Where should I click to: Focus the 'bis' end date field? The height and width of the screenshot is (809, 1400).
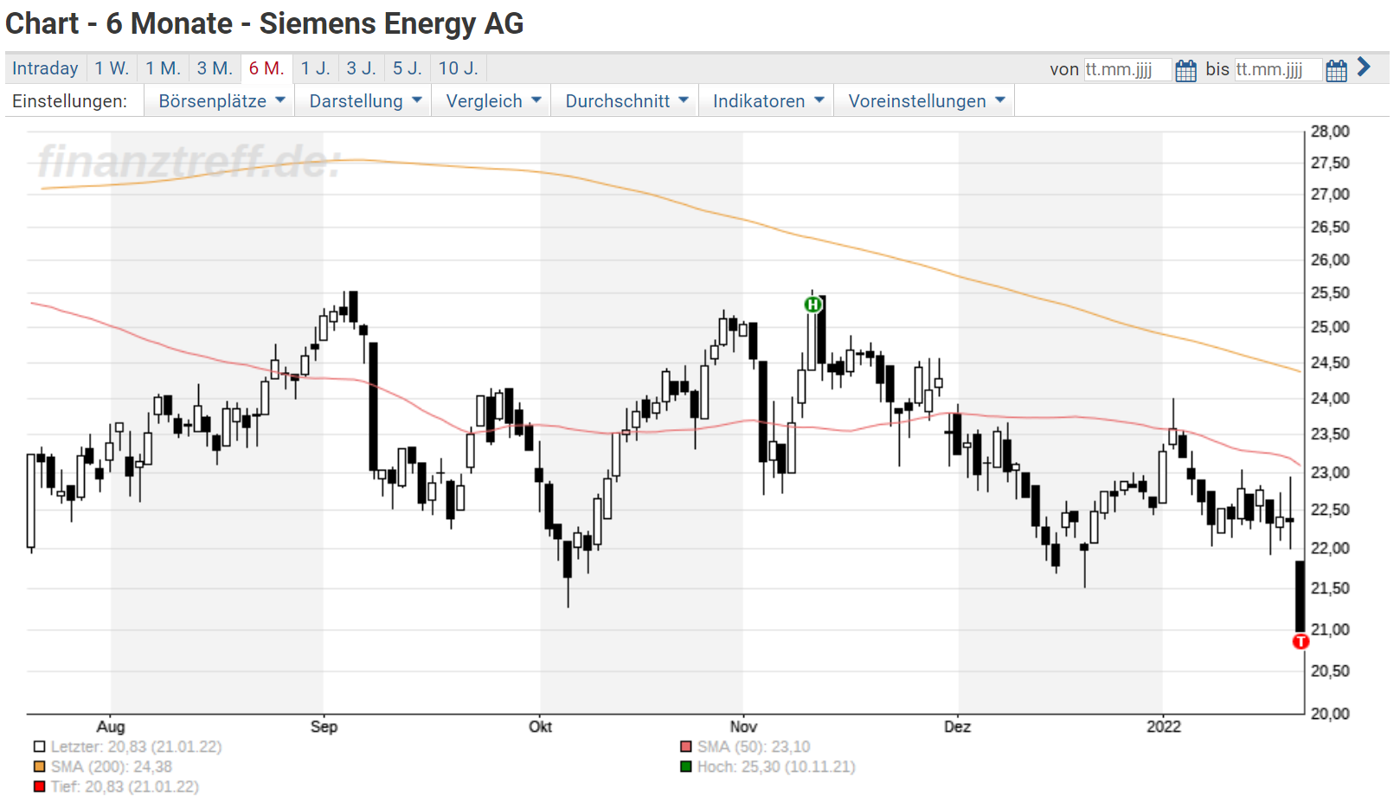tap(1278, 69)
